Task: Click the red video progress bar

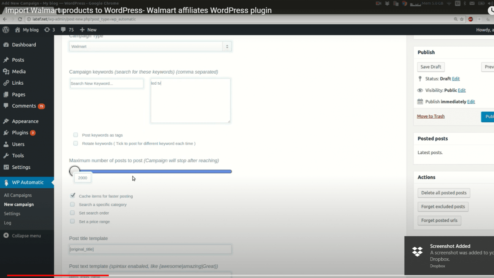Action: tap(58, 275)
